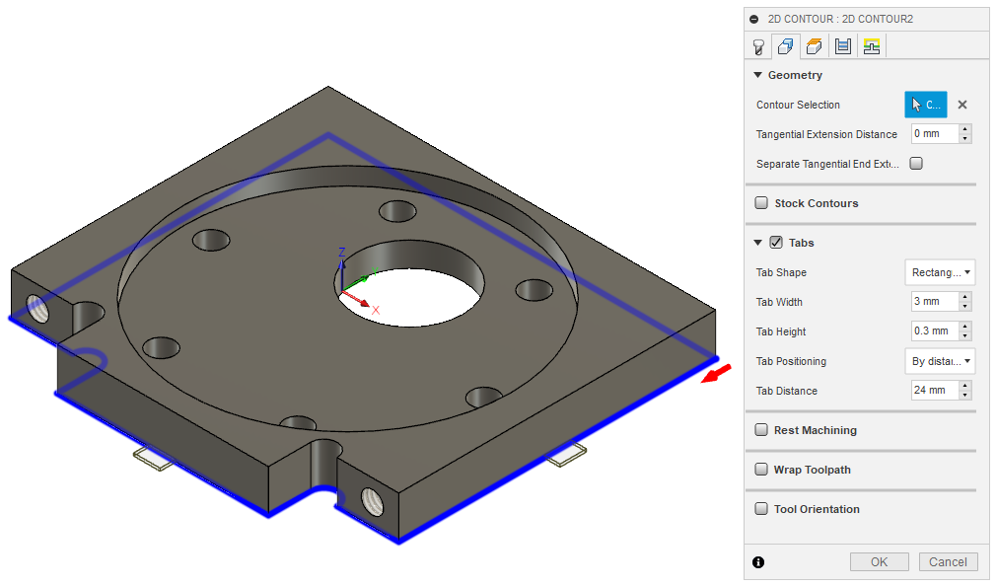The image size is (997, 587).
Task: Open the Tab Positioning dropdown
Action: tap(939, 361)
